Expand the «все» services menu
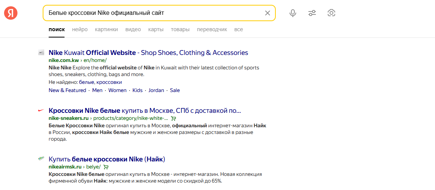 [239, 29]
